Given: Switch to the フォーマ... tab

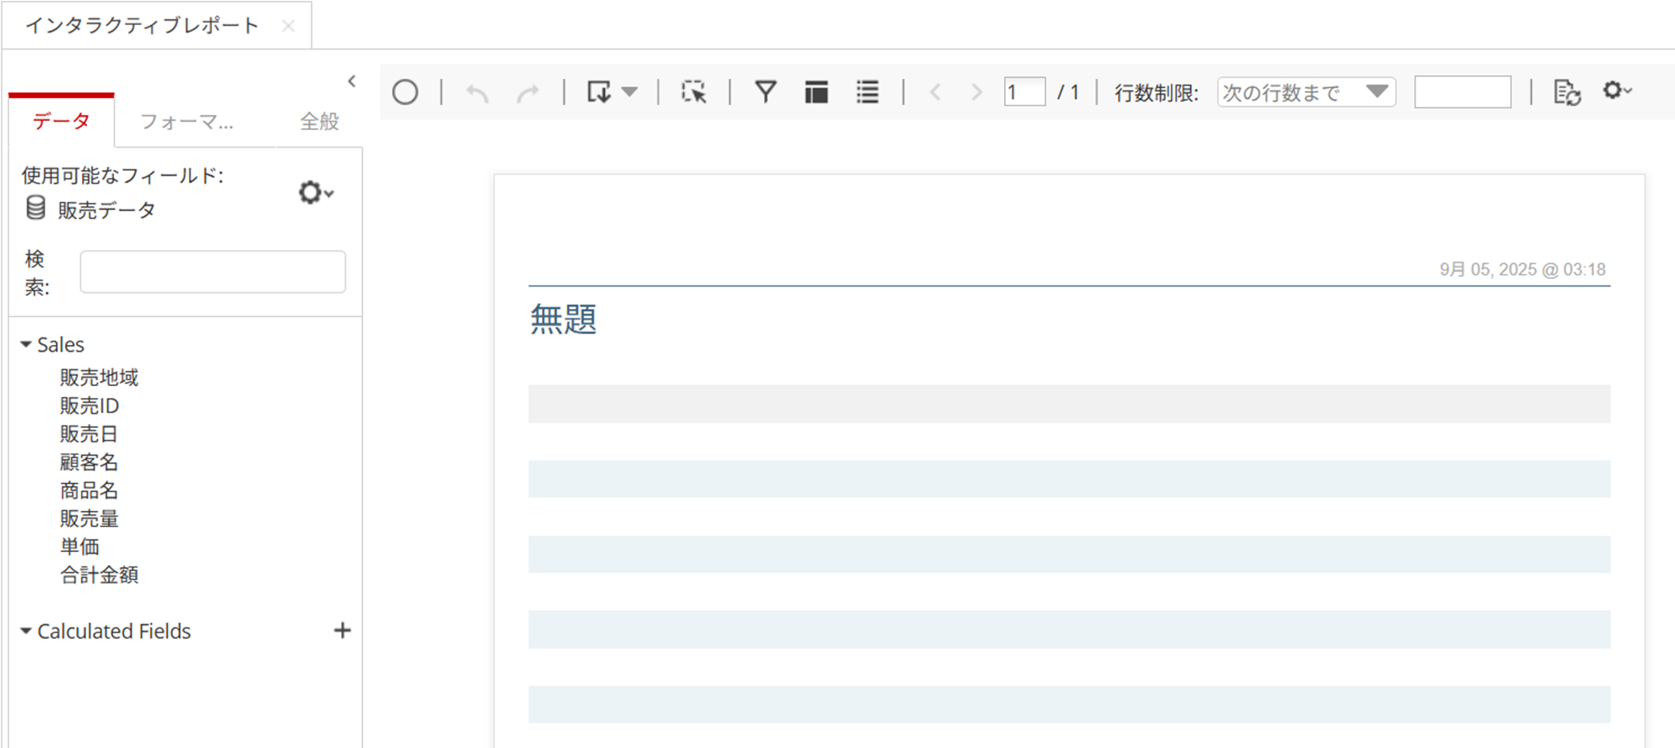Looking at the screenshot, I should click(x=187, y=121).
